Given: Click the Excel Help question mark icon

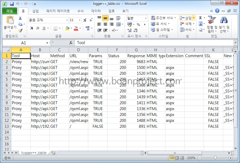Looking at the screenshot, I should 217,11.
